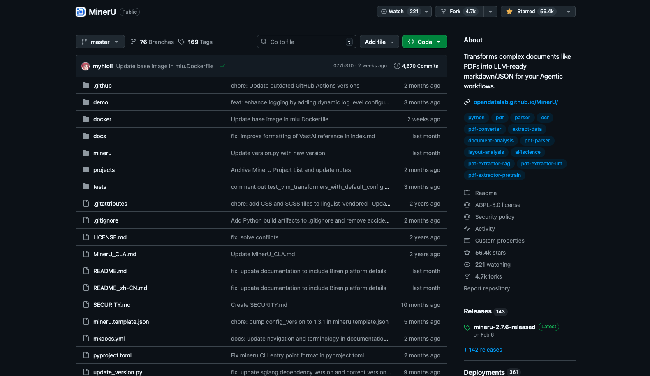Open the master branch switcher dropdown
Viewport: 650px width, 376px height.
click(100, 42)
